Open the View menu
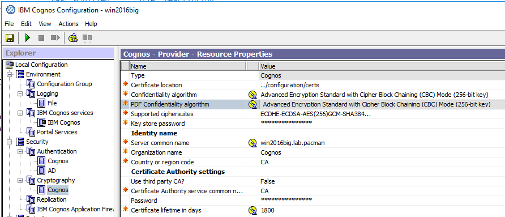The width and height of the screenshot is (505, 217). pyautogui.click(x=45, y=24)
